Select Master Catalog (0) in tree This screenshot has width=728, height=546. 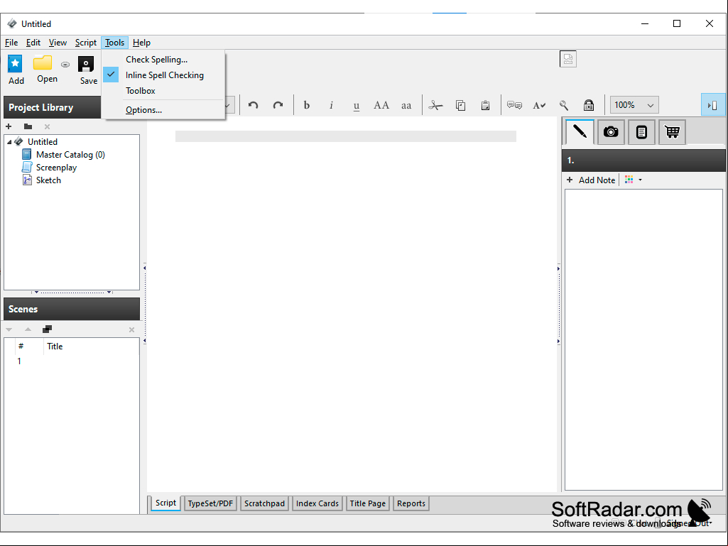pyautogui.click(x=70, y=155)
